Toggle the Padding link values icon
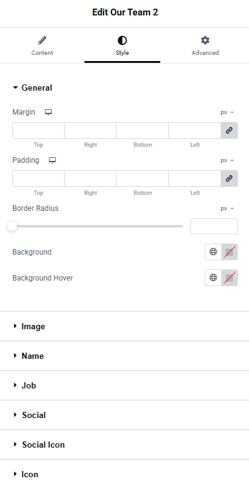Viewport: 249px width, 484px height. (229, 179)
